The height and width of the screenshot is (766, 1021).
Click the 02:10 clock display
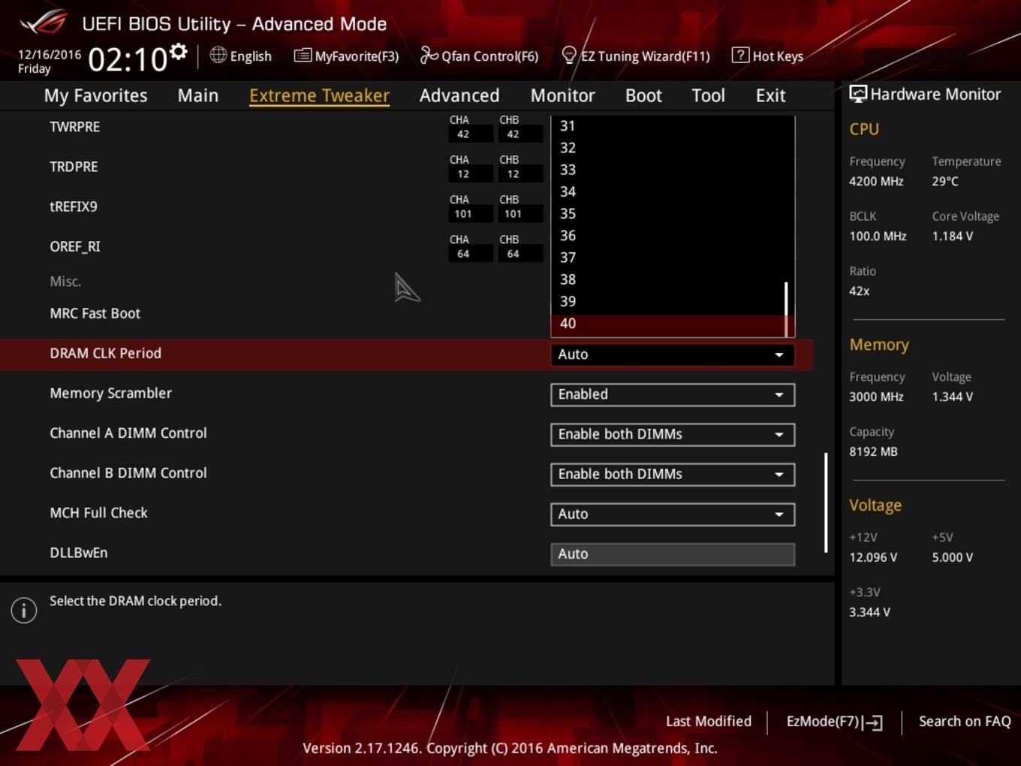pos(127,59)
